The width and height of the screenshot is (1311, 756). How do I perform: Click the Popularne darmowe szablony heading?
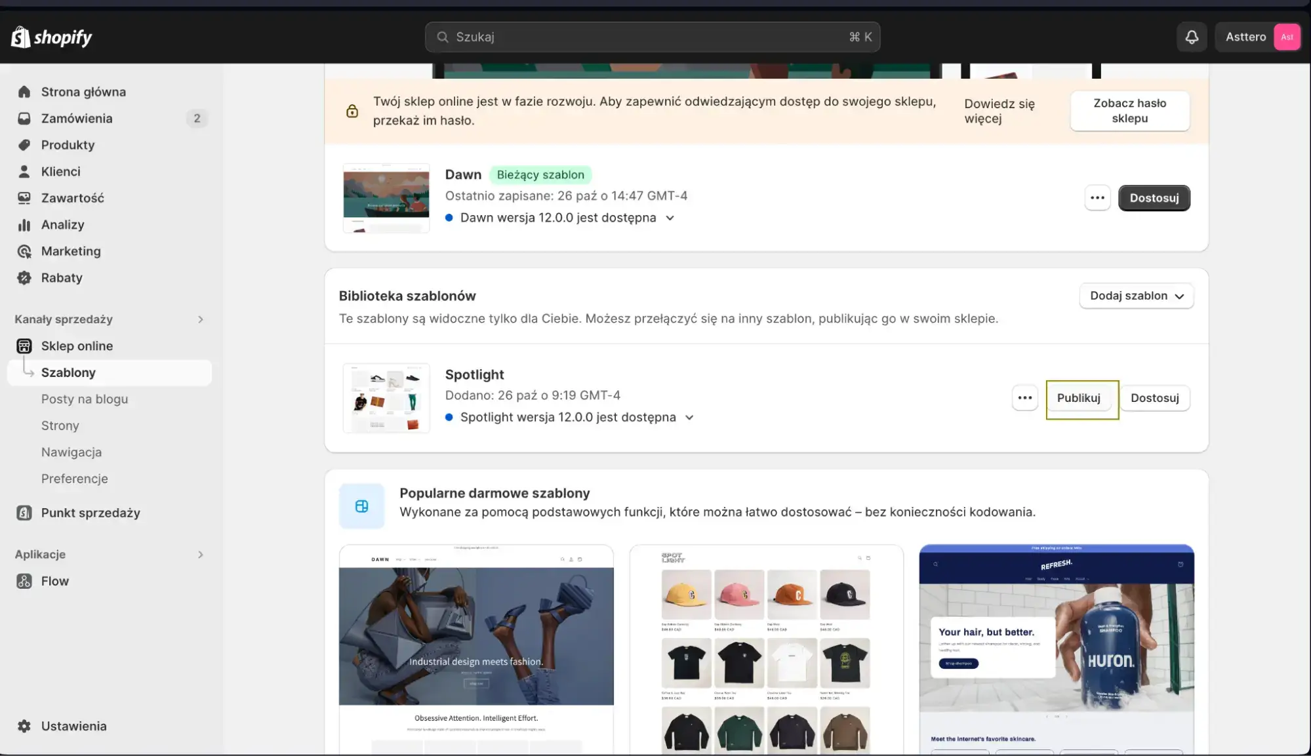pyautogui.click(x=494, y=493)
